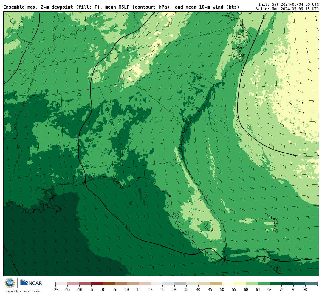Click the 0 colorbar tick label
The height and width of the screenshot is (295, 322).
pyautogui.click(x=103, y=290)
